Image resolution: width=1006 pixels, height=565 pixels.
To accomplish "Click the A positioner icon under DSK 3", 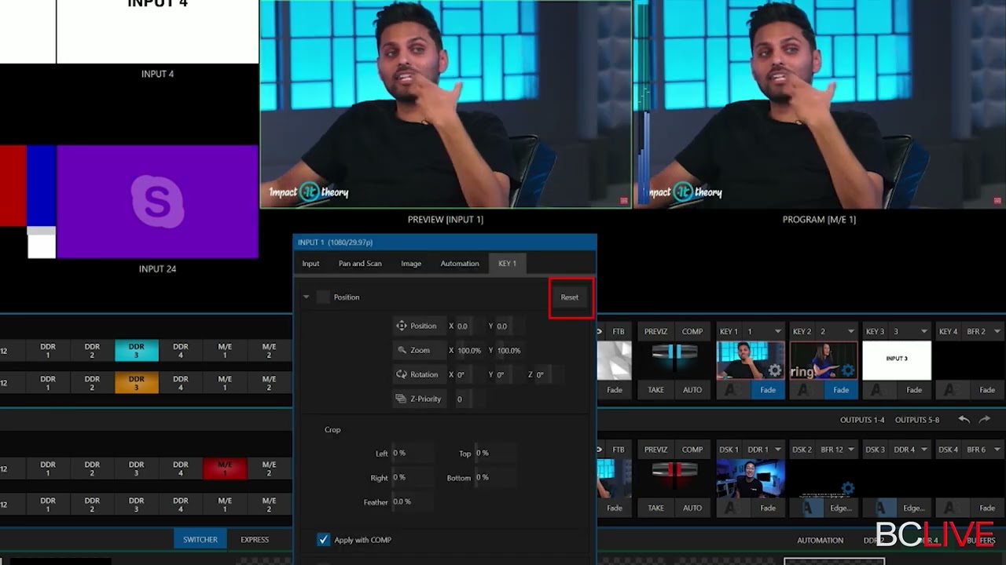I will click(x=879, y=508).
